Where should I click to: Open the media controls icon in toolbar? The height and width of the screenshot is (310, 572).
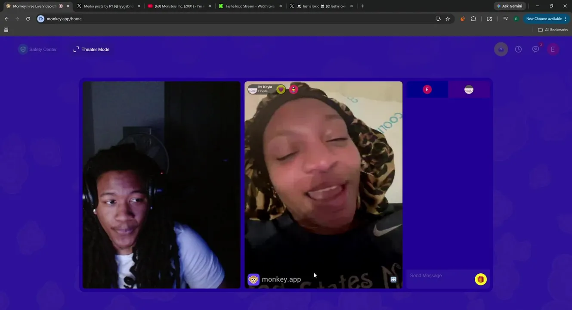(505, 19)
